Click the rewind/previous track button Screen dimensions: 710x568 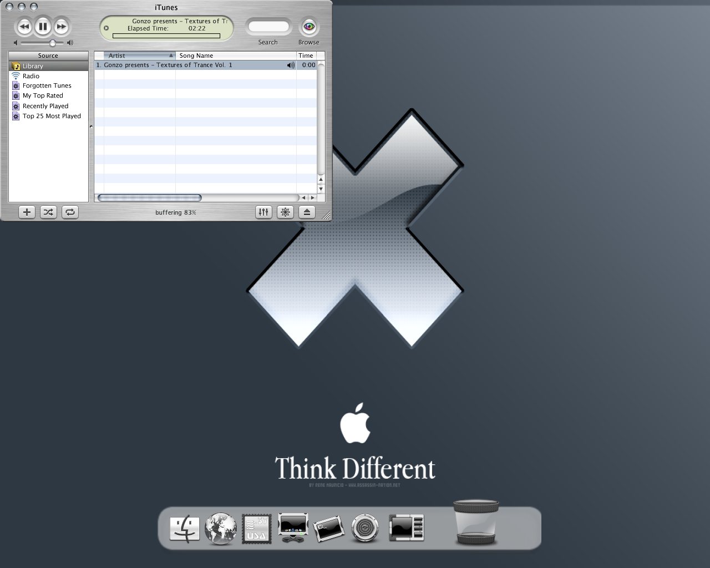click(x=24, y=26)
